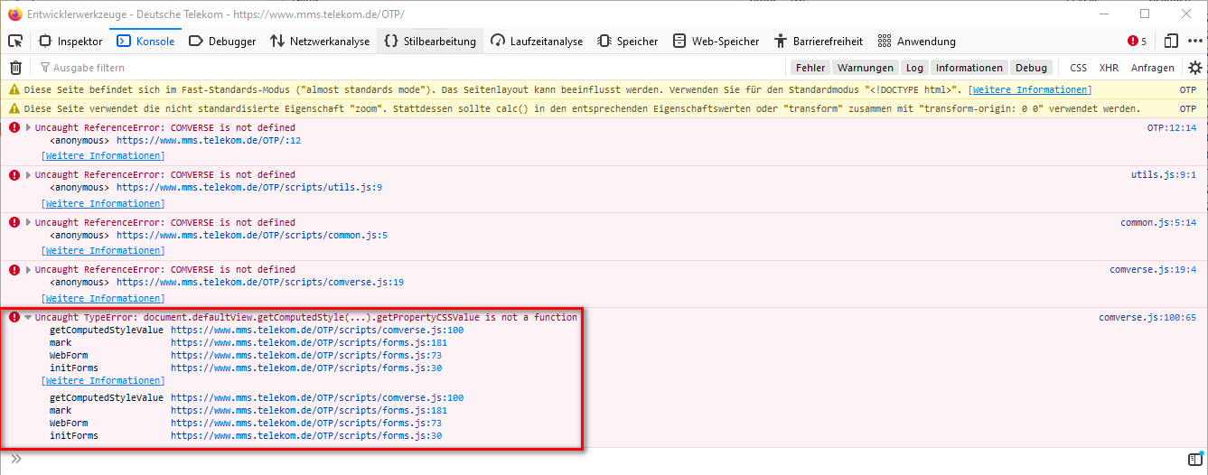Viewport: 1208px width, 475px height.
Task: Toggle the Fehler filter
Action: coord(810,68)
